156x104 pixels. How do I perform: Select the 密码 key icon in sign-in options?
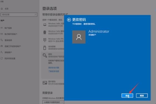point(45,55)
